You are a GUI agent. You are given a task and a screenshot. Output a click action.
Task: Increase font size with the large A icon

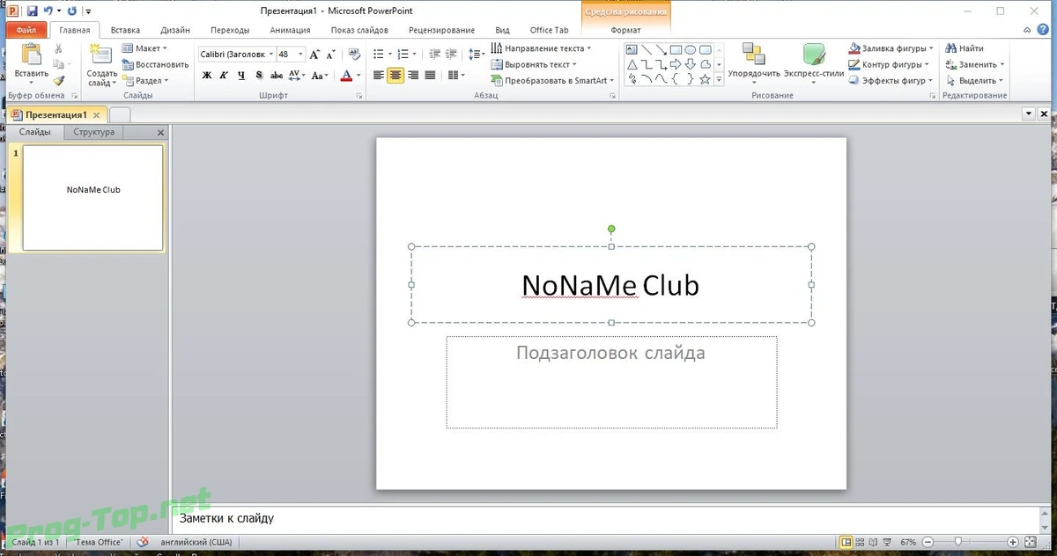tap(314, 55)
